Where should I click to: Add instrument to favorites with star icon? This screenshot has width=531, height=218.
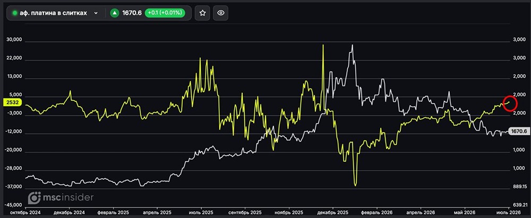(x=202, y=13)
